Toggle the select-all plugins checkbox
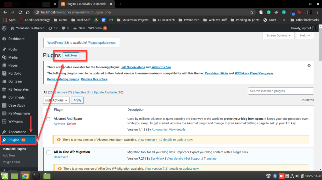 click(x=48, y=110)
